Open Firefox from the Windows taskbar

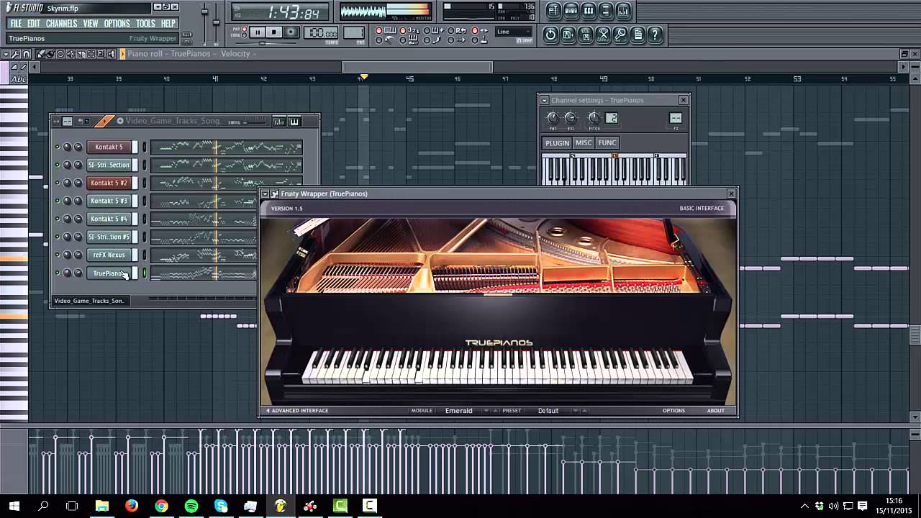pyautogui.click(x=131, y=506)
